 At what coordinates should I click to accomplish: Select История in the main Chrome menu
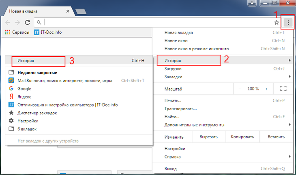pos(223,60)
